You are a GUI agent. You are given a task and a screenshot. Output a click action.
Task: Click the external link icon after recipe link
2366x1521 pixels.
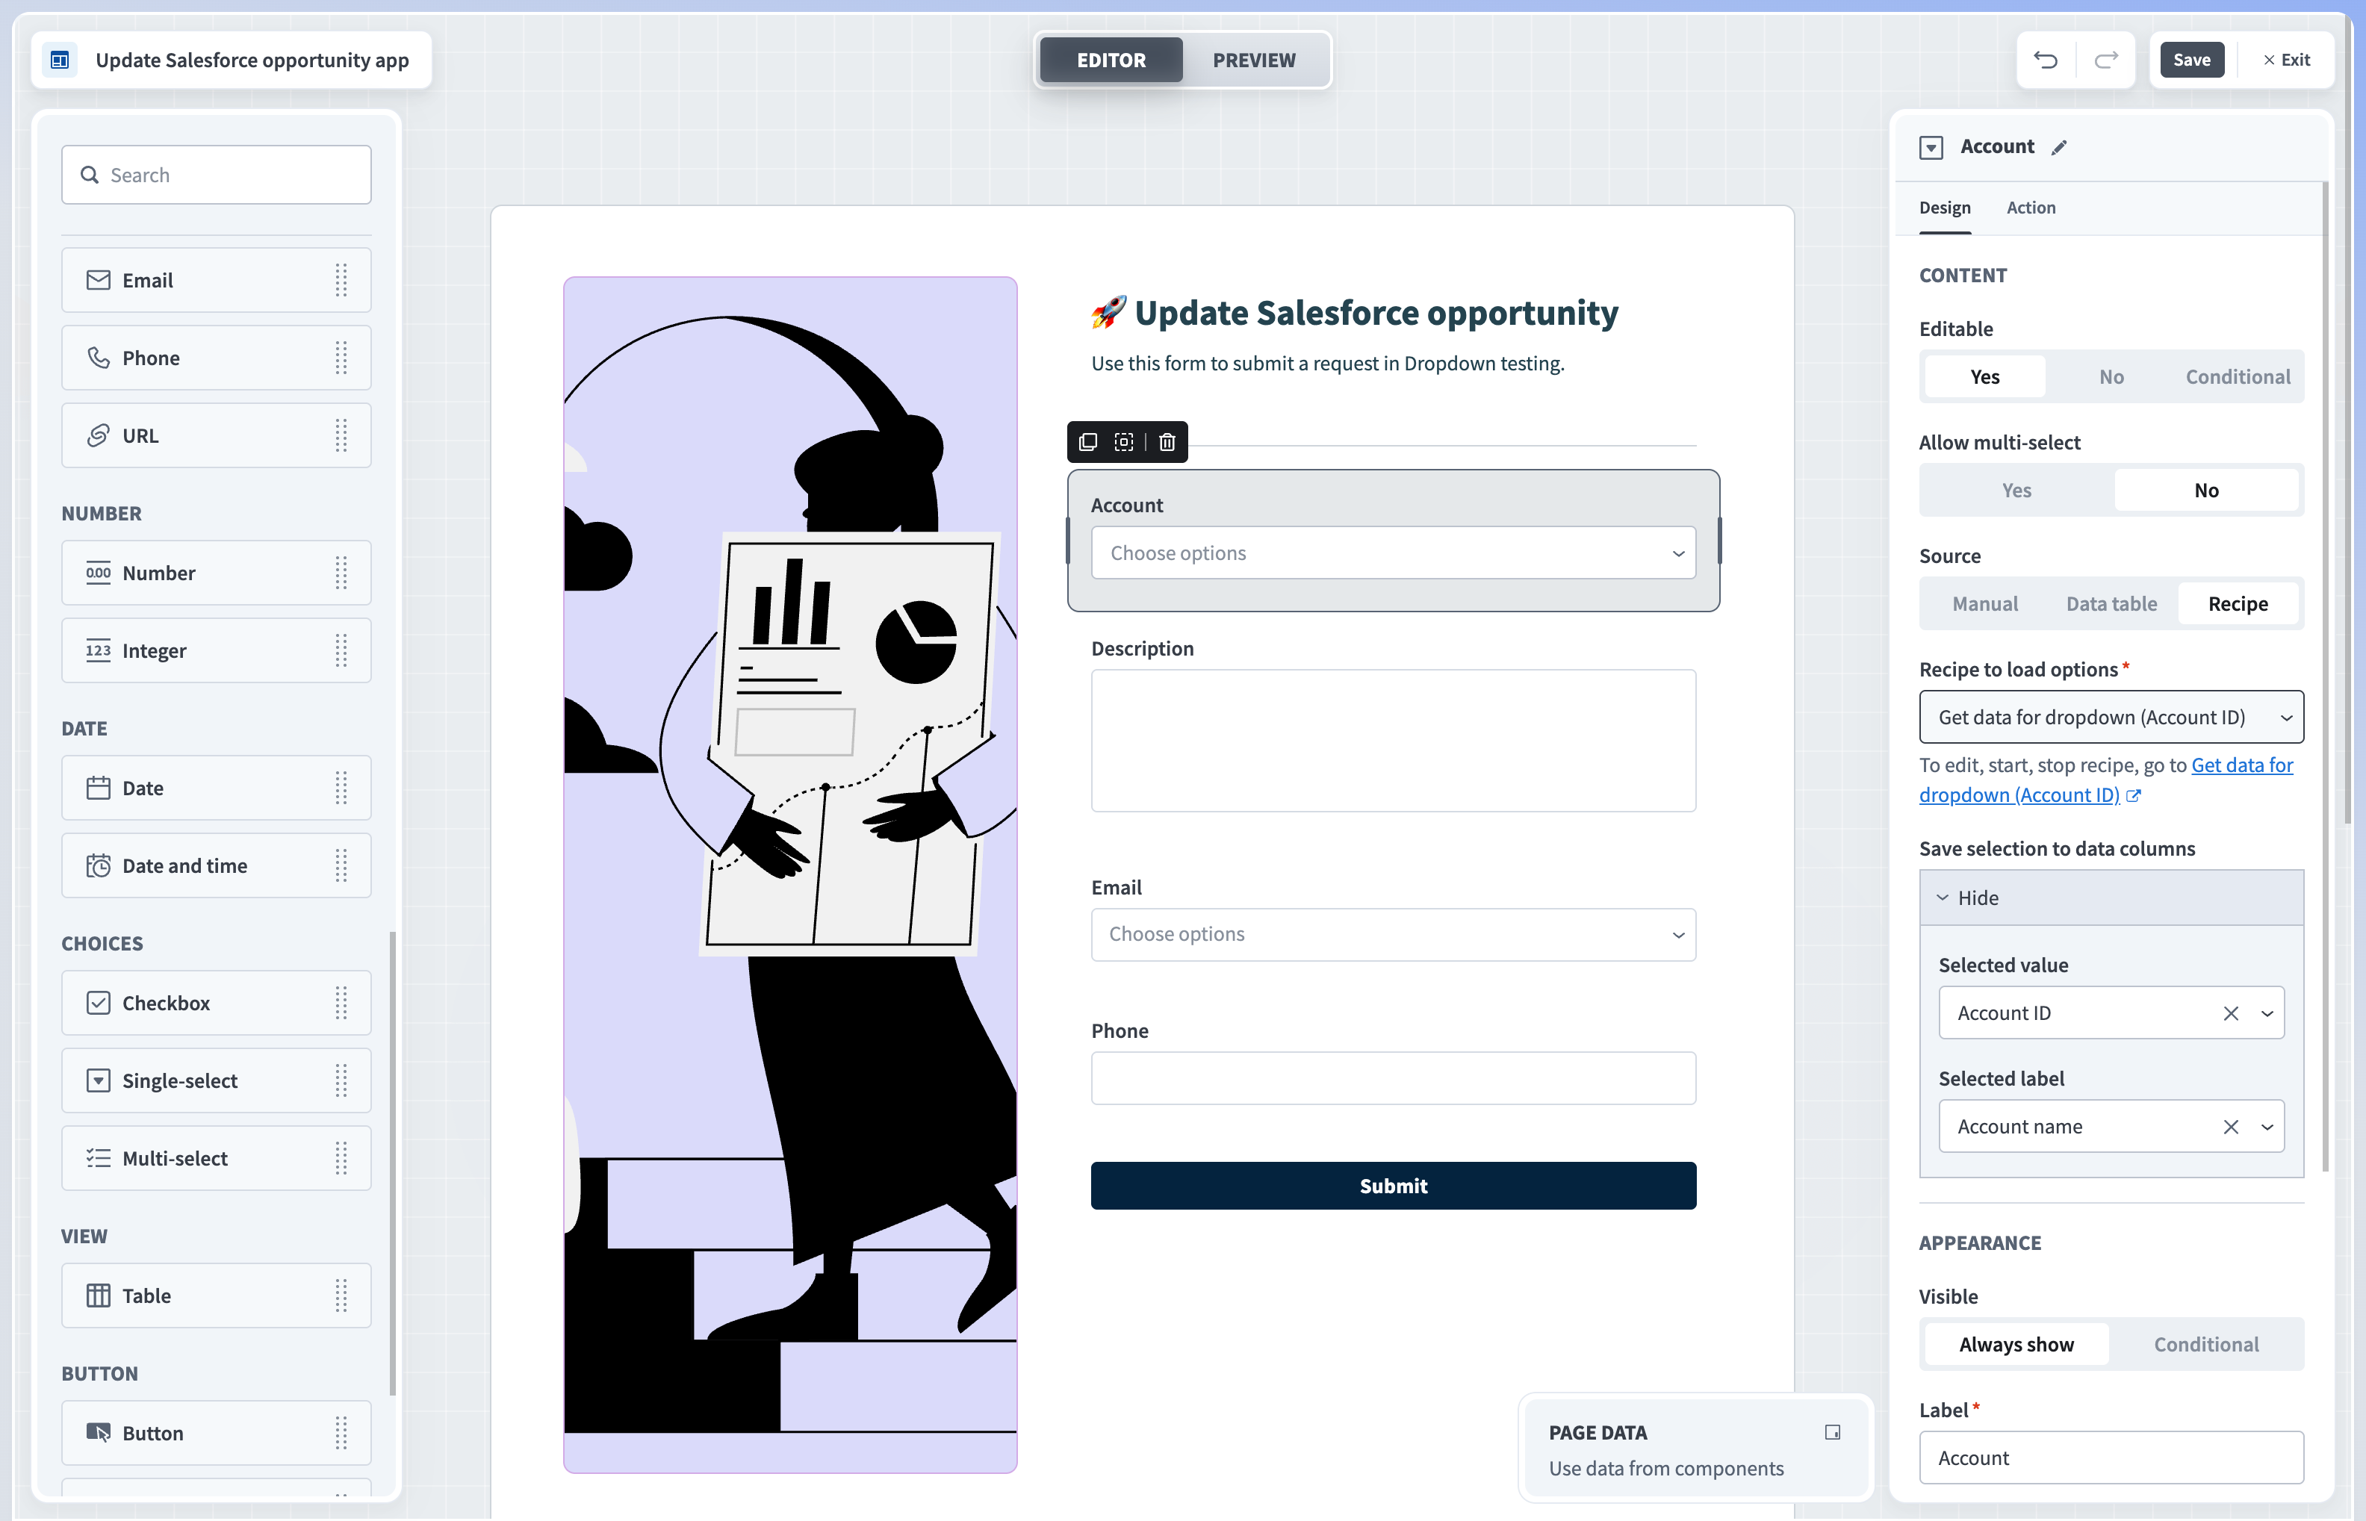[2134, 796]
